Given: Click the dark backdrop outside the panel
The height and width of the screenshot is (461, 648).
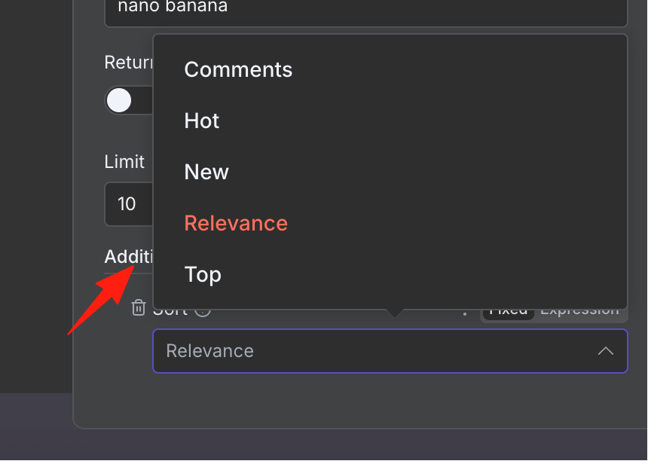Looking at the screenshot, I should pos(36,194).
